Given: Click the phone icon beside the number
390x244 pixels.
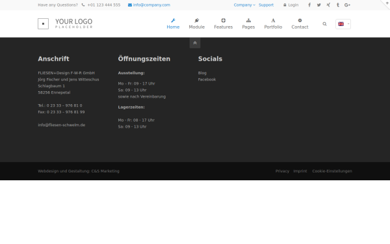Looking at the screenshot, I should [x=83, y=5].
